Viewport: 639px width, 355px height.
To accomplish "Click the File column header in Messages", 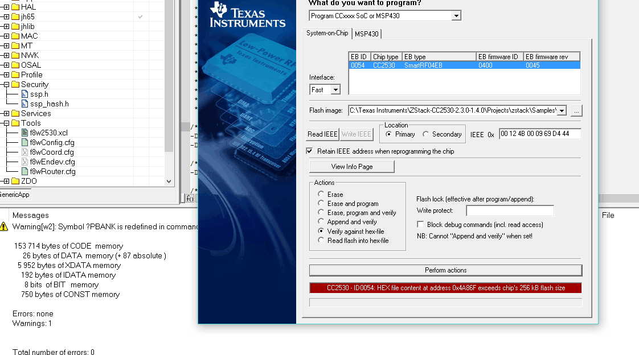I will click(608, 216).
